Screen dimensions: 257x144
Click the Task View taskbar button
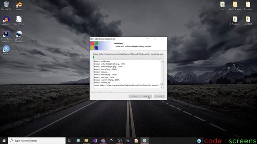pos(69,140)
